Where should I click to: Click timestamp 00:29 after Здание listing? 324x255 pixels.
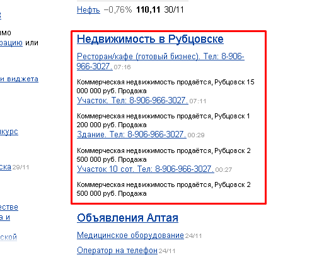(x=196, y=135)
